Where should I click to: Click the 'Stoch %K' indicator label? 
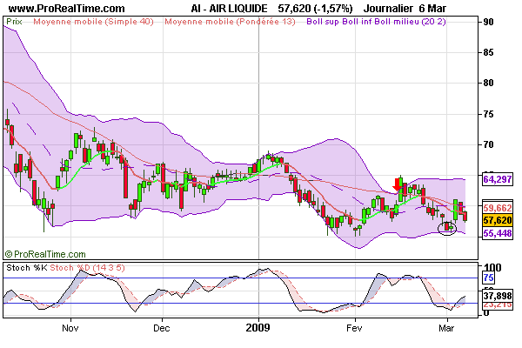(27, 268)
